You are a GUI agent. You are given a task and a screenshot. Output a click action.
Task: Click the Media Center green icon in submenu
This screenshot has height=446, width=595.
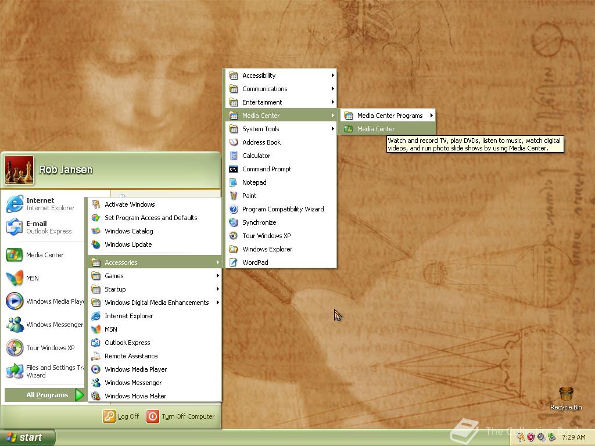(x=349, y=129)
